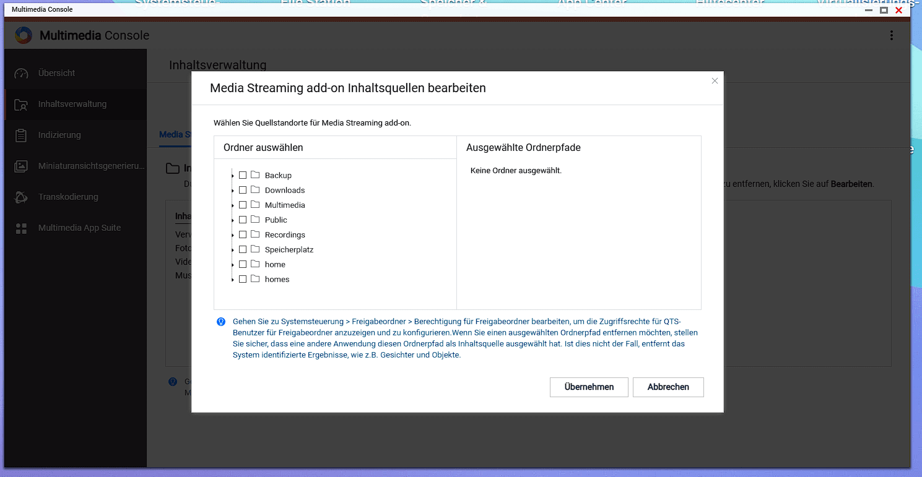
Task: Click 'Keine Ordner ausgewählt.' text
Action: pos(516,170)
